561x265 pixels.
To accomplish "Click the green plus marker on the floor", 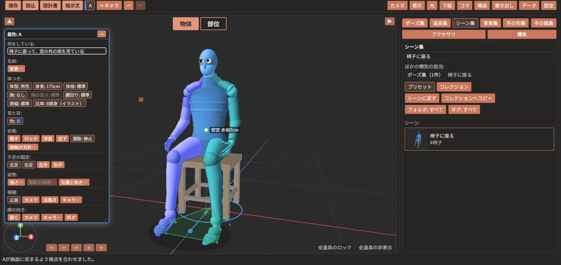I will coord(206,212).
